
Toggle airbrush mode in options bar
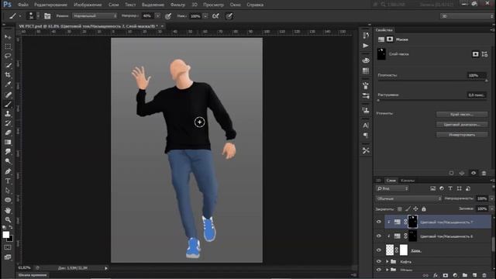pos(215,15)
